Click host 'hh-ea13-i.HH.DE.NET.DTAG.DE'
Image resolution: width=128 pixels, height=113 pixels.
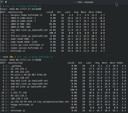tap(29, 75)
